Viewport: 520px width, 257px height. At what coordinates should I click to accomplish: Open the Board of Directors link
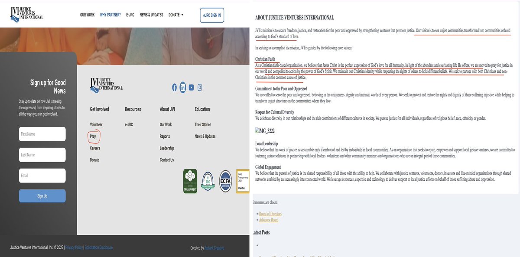point(270,214)
